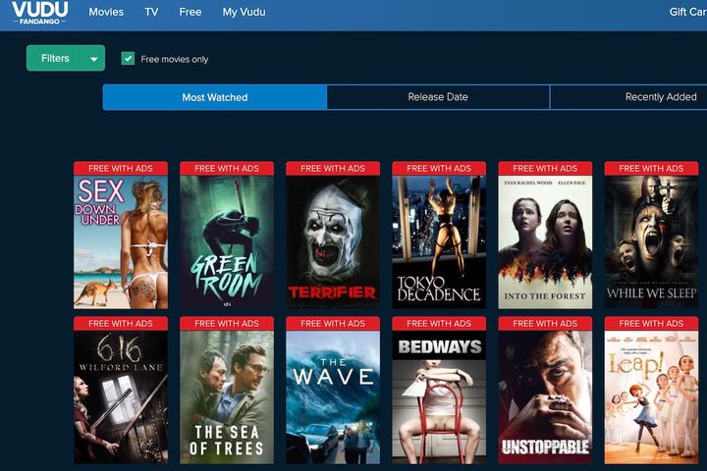Viewport: 707px width, 471px height.
Task: Select The Sea of Trees poster
Action: tap(227, 395)
